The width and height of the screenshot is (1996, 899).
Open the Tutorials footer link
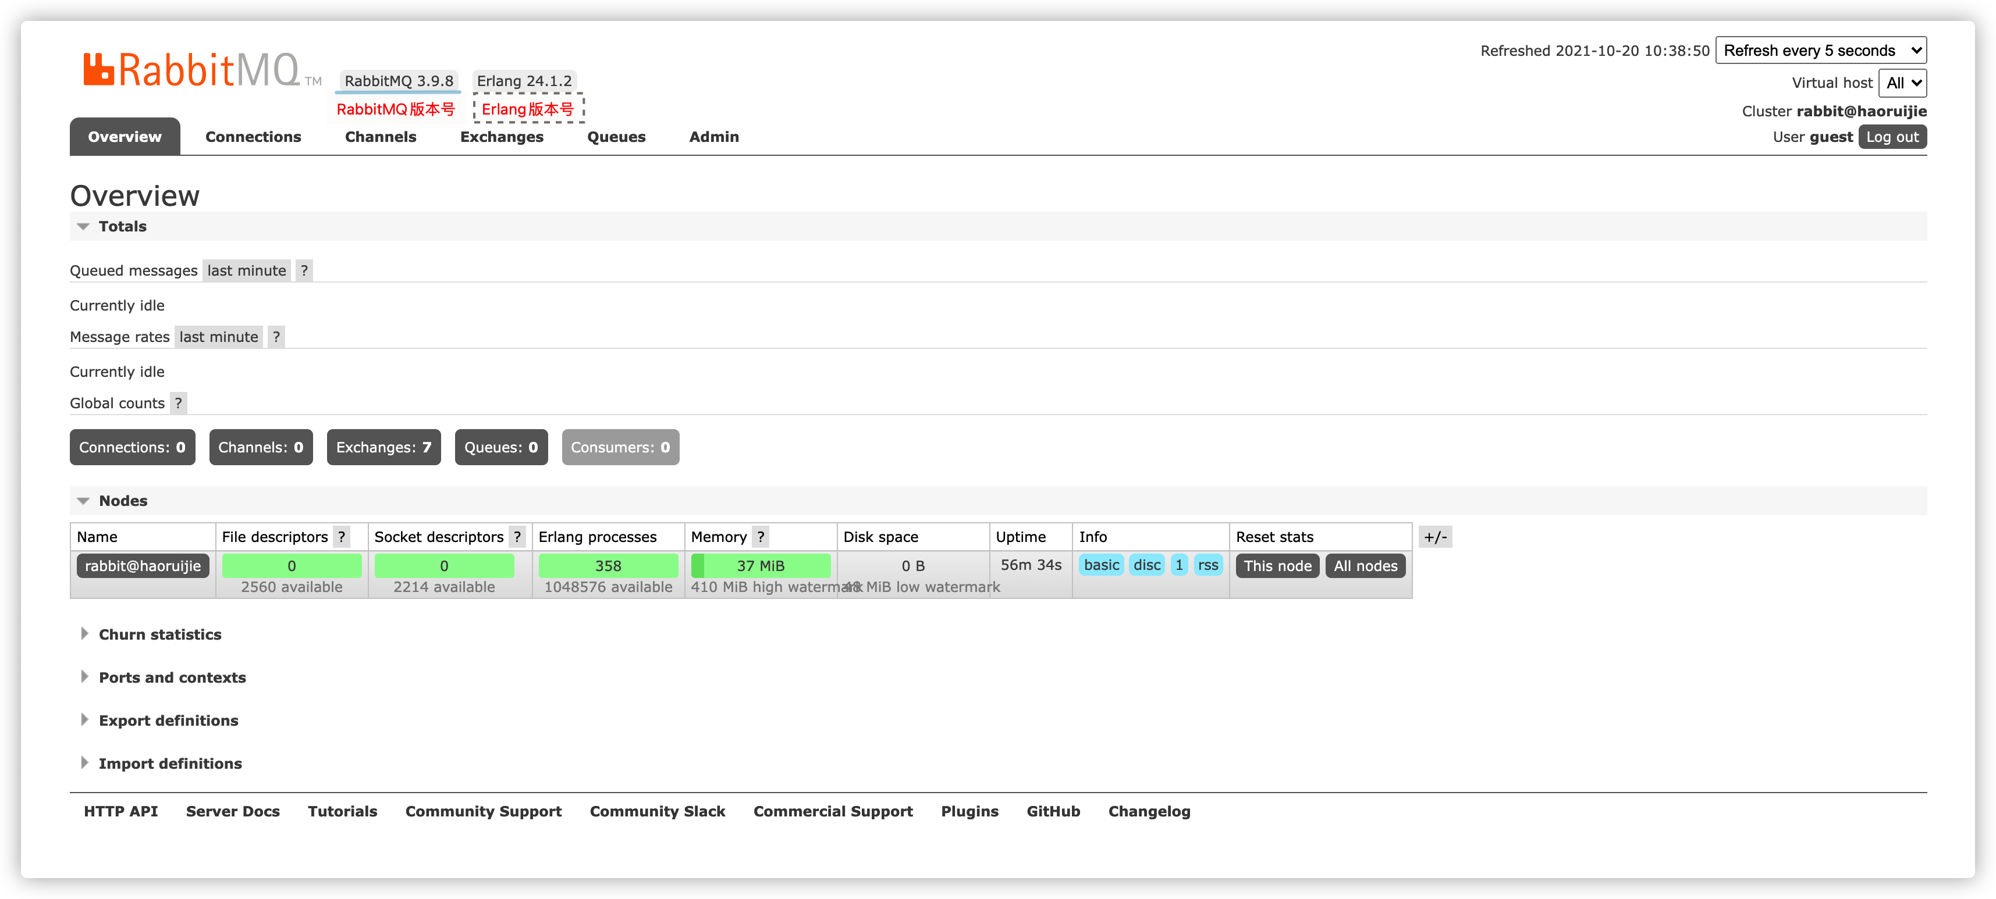pyautogui.click(x=343, y=812)
